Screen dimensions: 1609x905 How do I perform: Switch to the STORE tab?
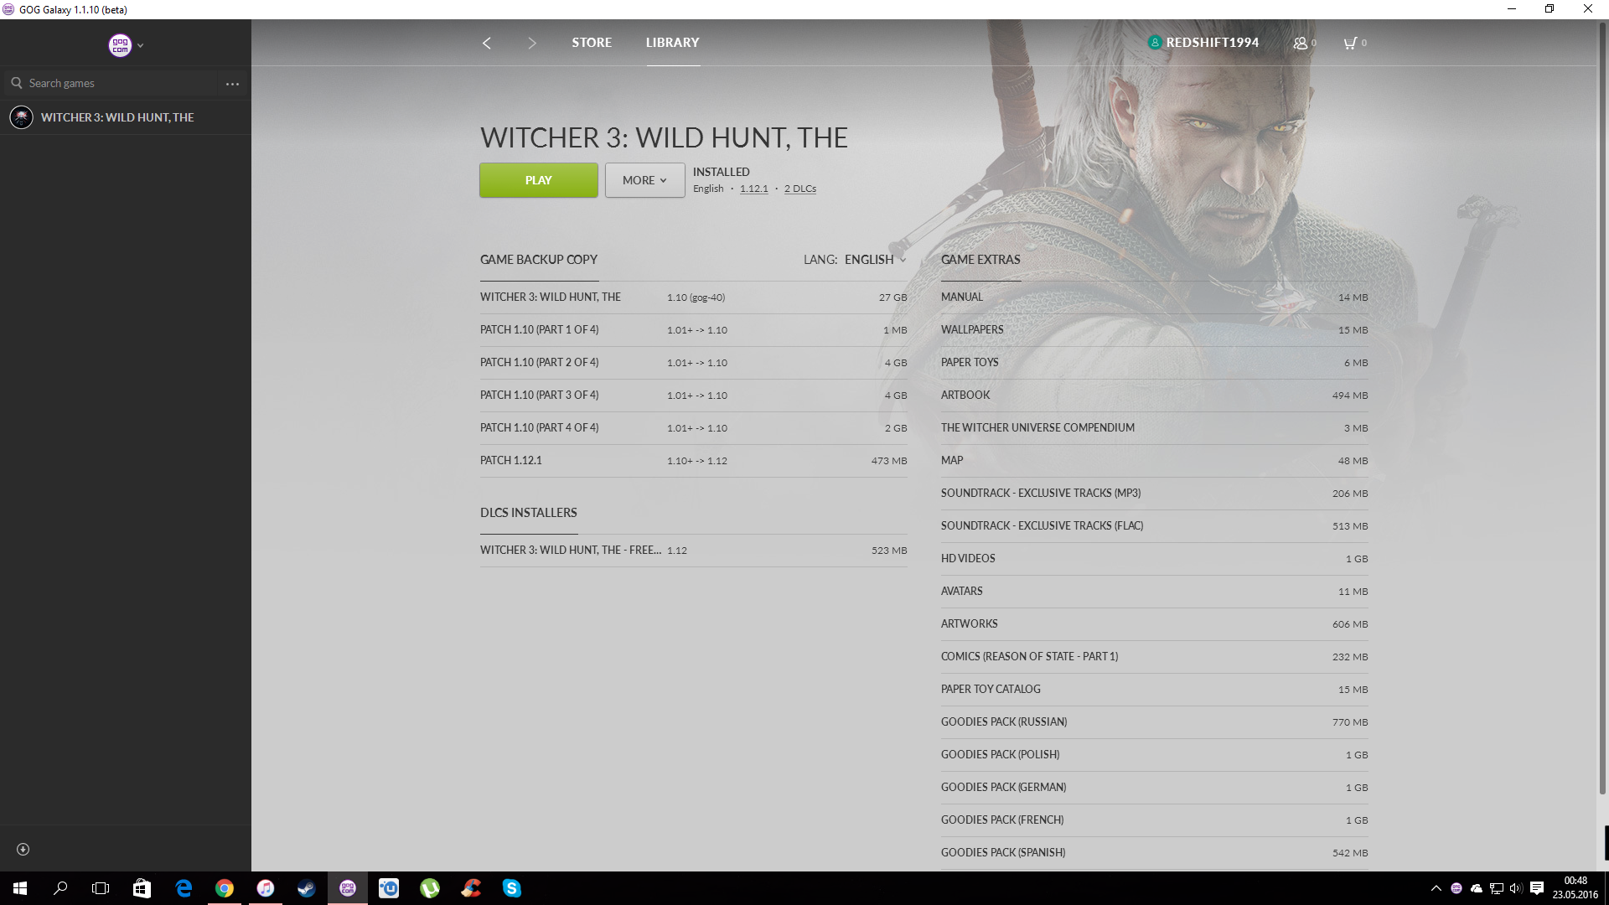pyautogui.click(x=592, y=43)
